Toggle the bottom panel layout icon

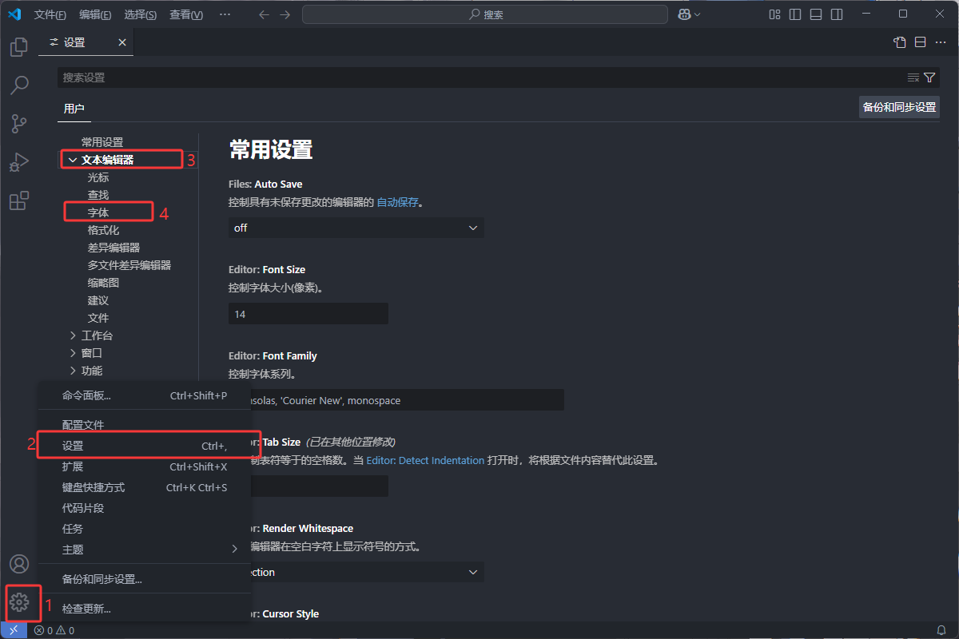(x=815, y=14)
